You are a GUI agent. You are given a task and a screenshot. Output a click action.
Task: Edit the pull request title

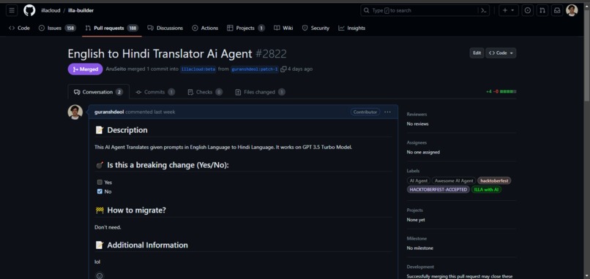click(477, 53)
